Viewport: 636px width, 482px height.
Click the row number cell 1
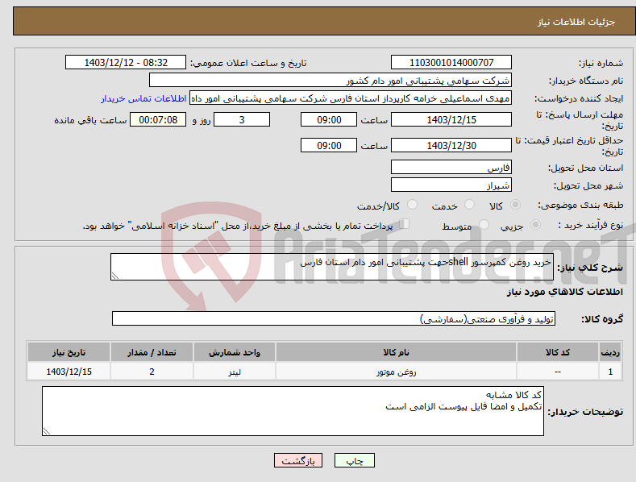[610, 372]
